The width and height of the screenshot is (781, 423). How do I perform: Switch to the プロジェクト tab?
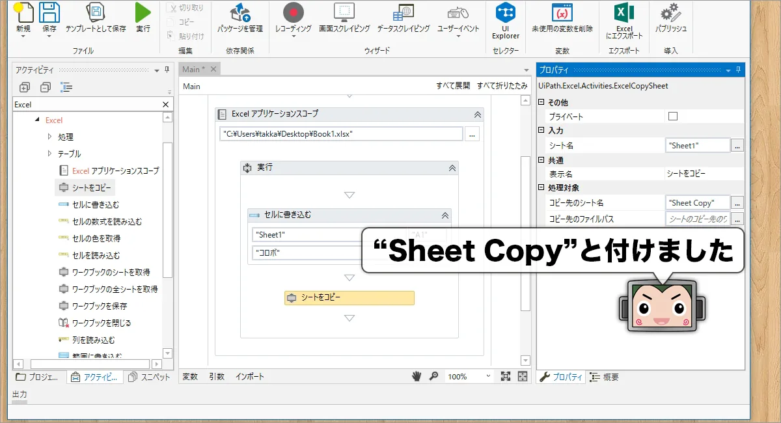click(x=38, y=377)
